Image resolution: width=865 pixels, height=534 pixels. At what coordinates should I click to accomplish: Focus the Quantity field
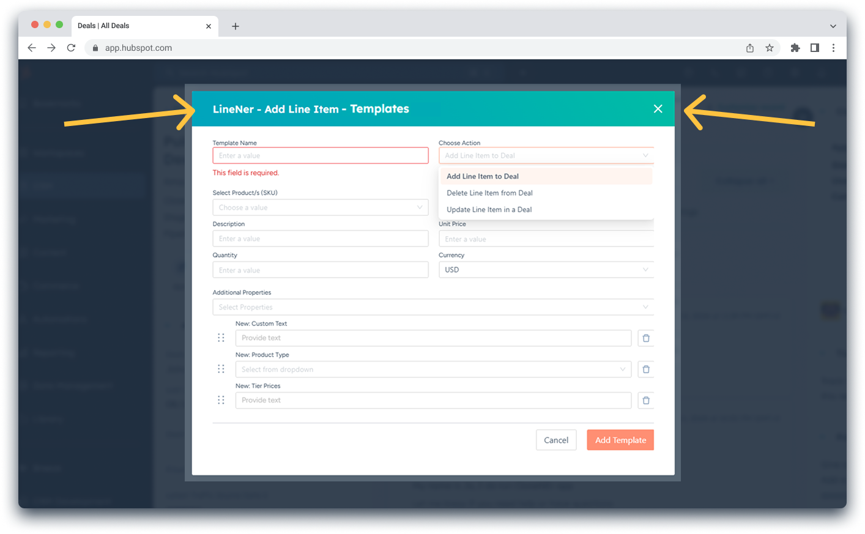click(321, 270)
